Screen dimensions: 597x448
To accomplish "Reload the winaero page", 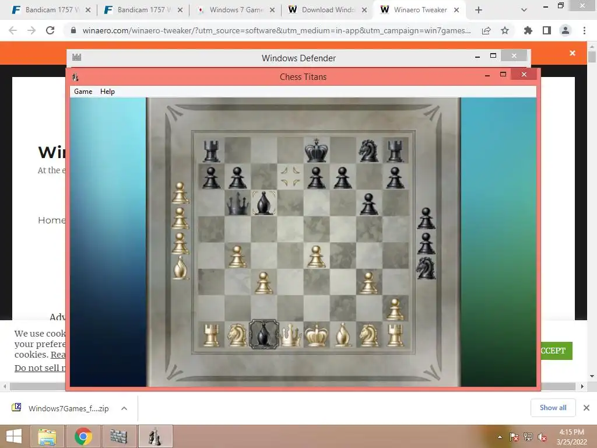I will tap(50, 30).
